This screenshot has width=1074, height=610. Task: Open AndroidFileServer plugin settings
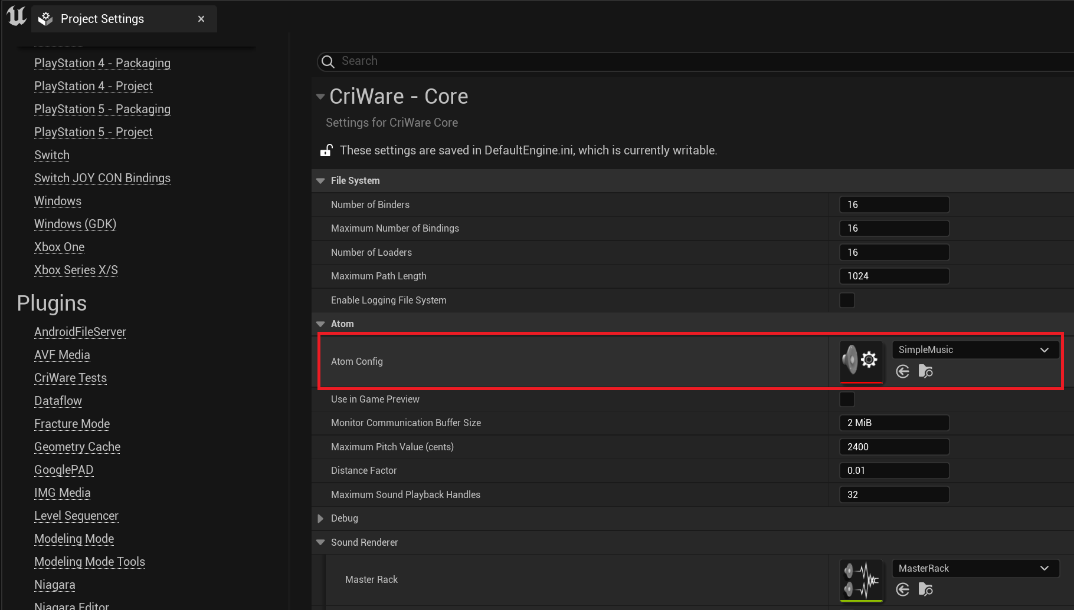click(x=80, y=332)
